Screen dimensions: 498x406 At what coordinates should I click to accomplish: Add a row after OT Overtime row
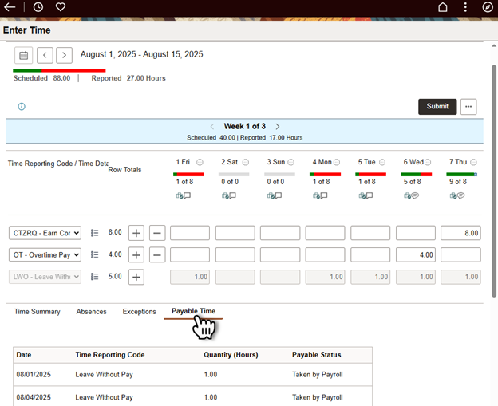[x=136, y=255]
